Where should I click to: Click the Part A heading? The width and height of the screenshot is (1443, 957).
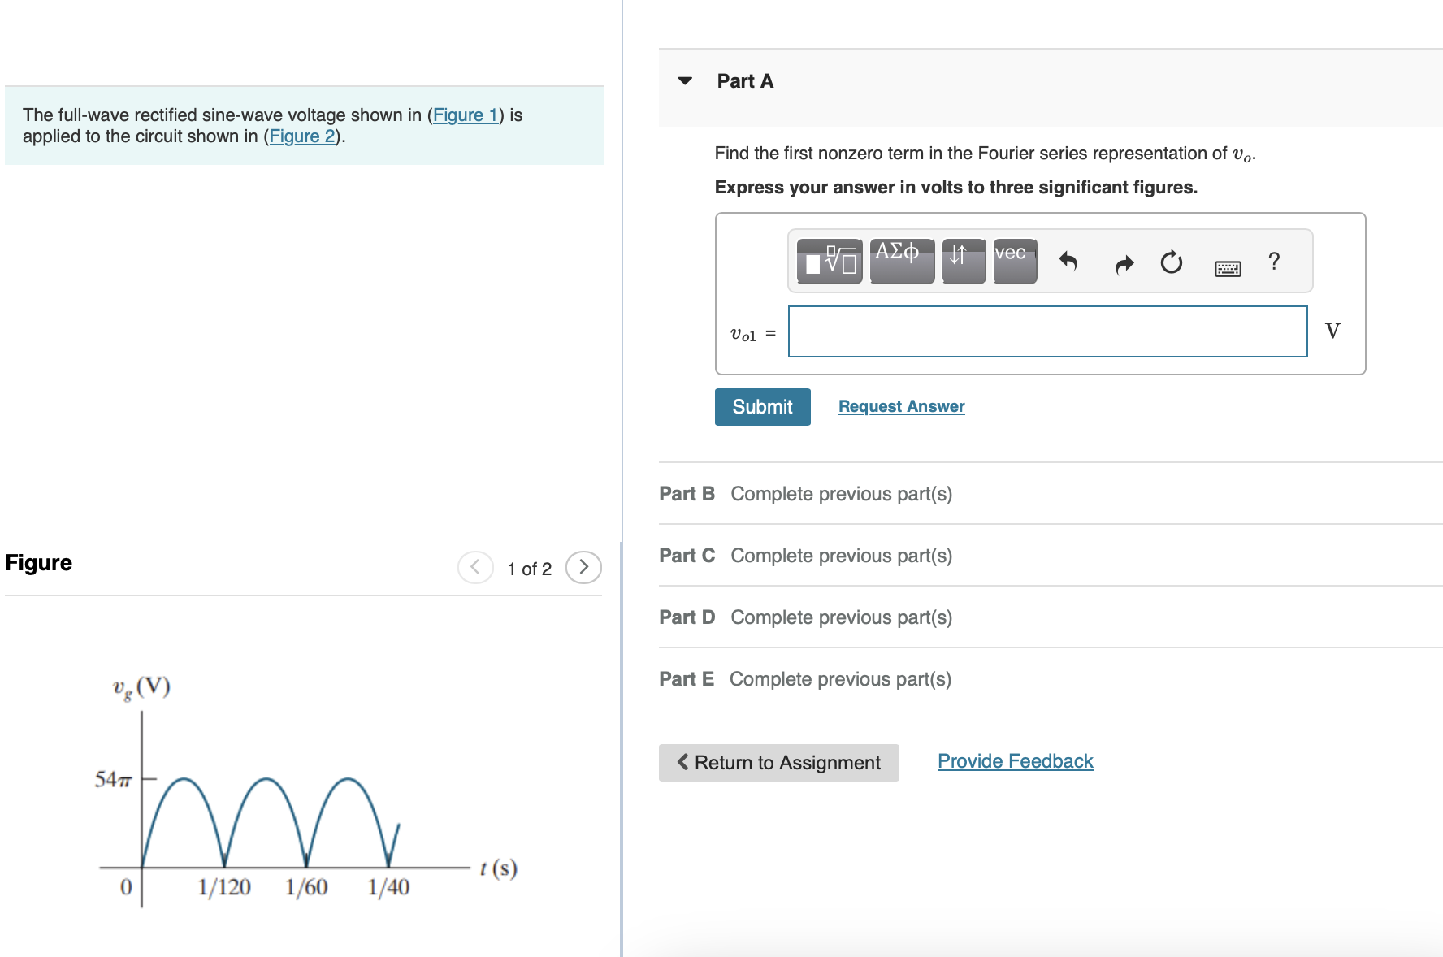[745, 81]
